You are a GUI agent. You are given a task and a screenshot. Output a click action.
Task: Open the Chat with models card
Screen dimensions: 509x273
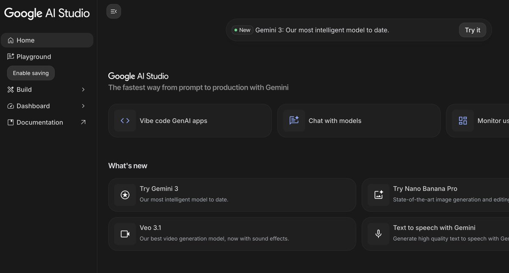point(359,121)
